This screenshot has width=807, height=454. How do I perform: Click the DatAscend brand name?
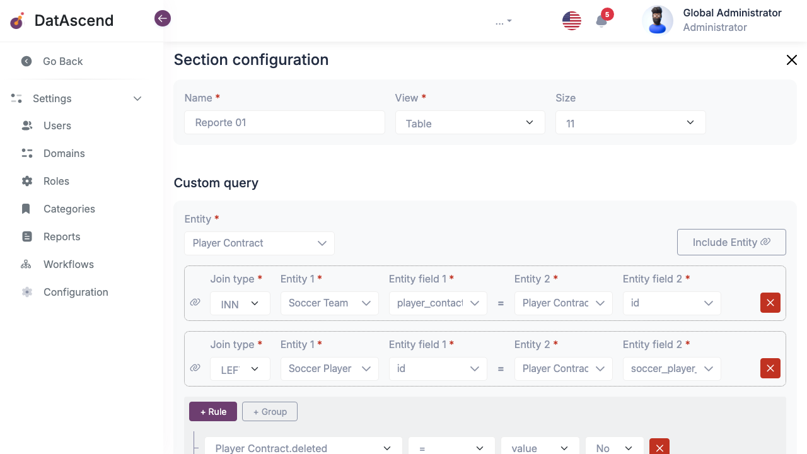(x=74, y=21)
